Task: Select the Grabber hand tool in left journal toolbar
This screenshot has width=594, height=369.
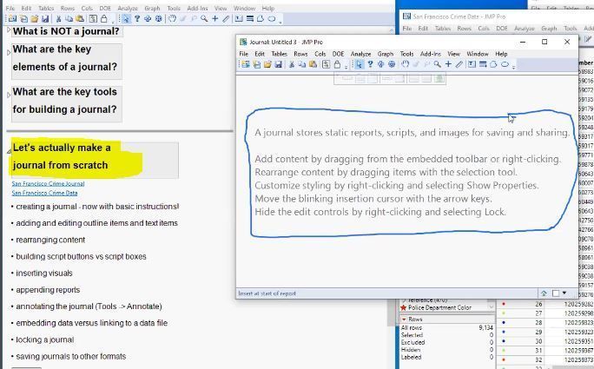Action: [x=172, y=18]
